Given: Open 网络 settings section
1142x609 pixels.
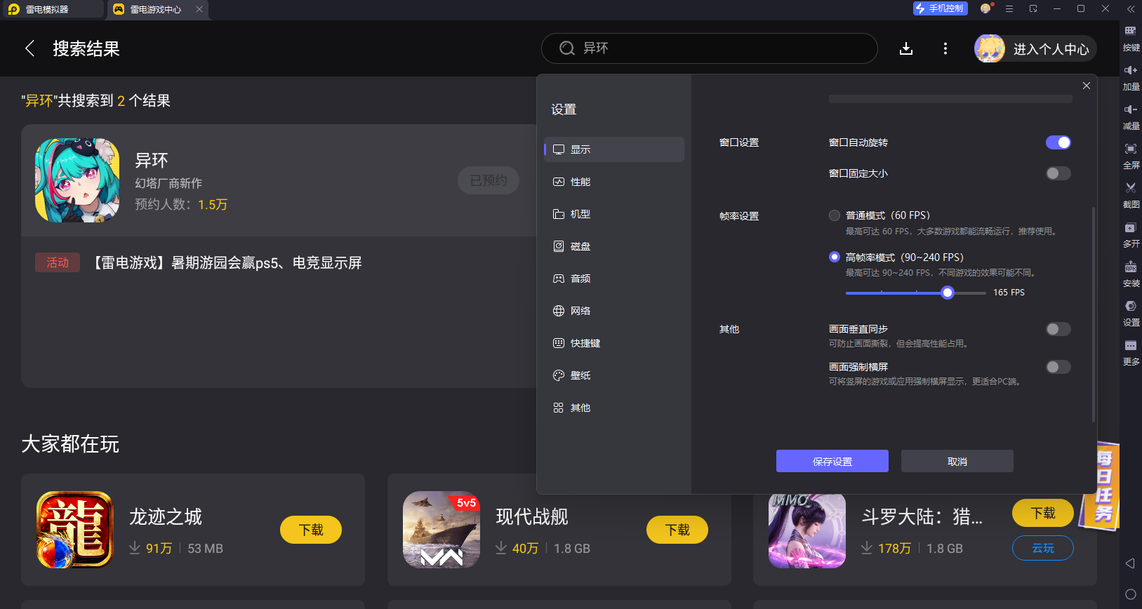Looking at the screenshot, I should click(x=613, y=311).
